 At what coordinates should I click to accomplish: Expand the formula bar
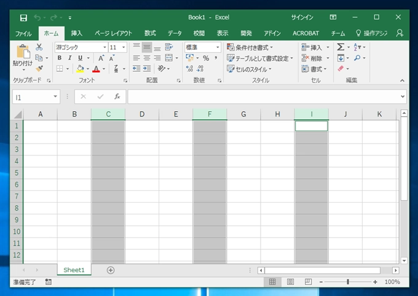[x=403, y=96]
